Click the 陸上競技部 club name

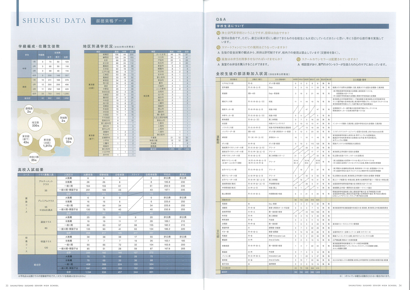226,194
